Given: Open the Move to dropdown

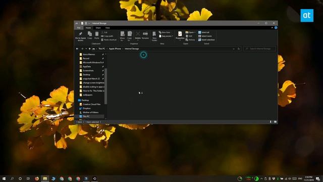Looking at the screenshot, I should [122, 36].
